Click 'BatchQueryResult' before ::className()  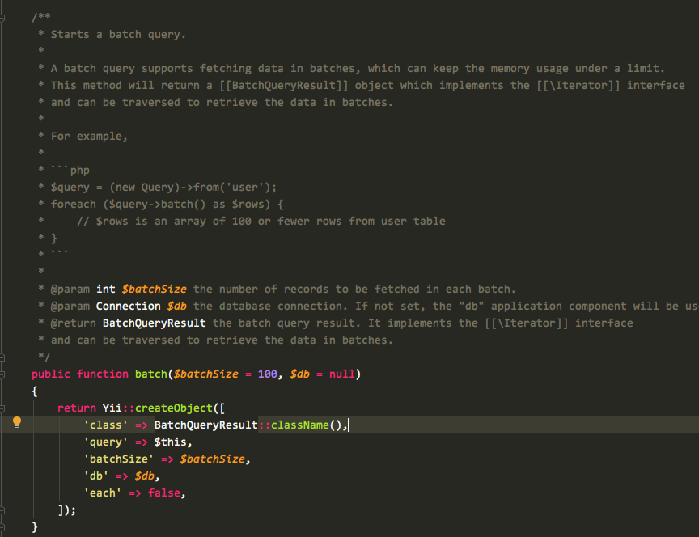[206, 425]
